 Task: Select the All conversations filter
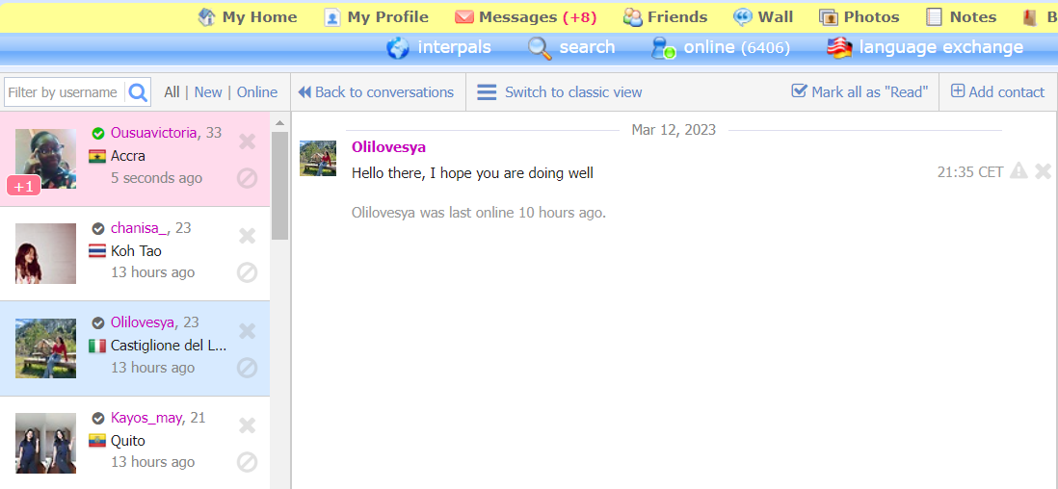172,91
